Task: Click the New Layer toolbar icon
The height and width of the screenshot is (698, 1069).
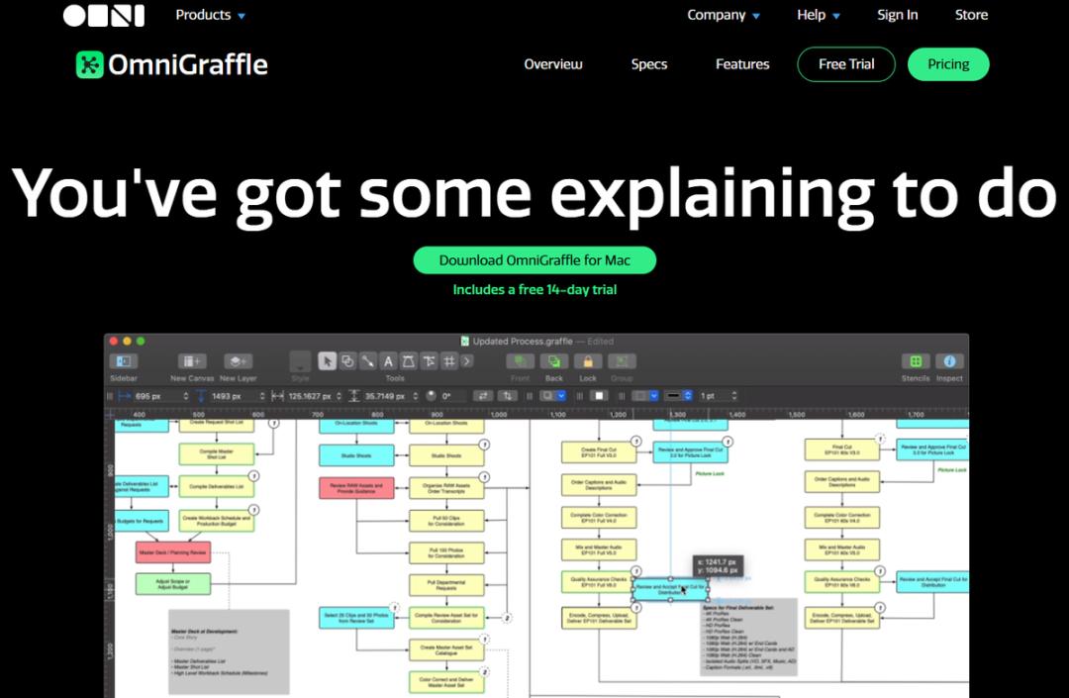Action: pyautogui.click(x=238, y=361)
